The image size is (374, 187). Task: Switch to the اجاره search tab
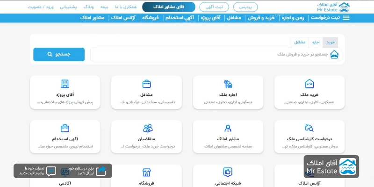[316, 42]
